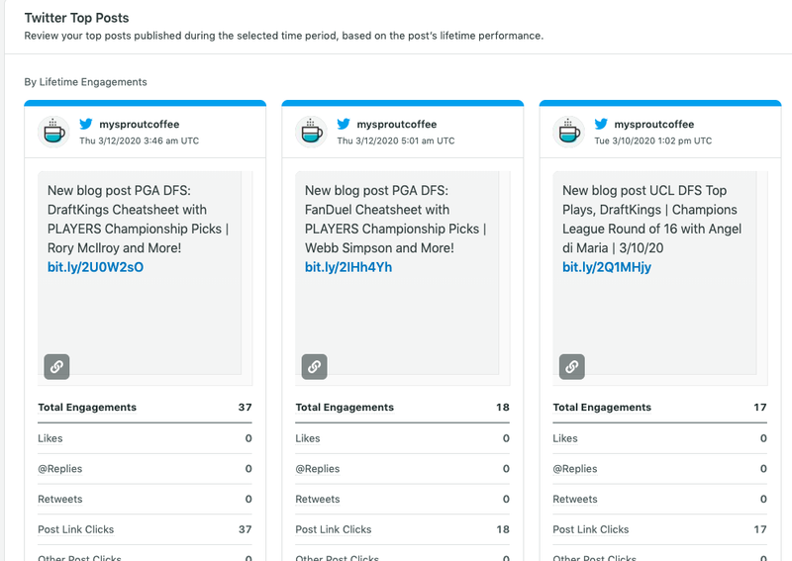Click the Tue 3/10/2020 1:02 pm UTC timestamp

pyautogui.click(x=653, y=140)
